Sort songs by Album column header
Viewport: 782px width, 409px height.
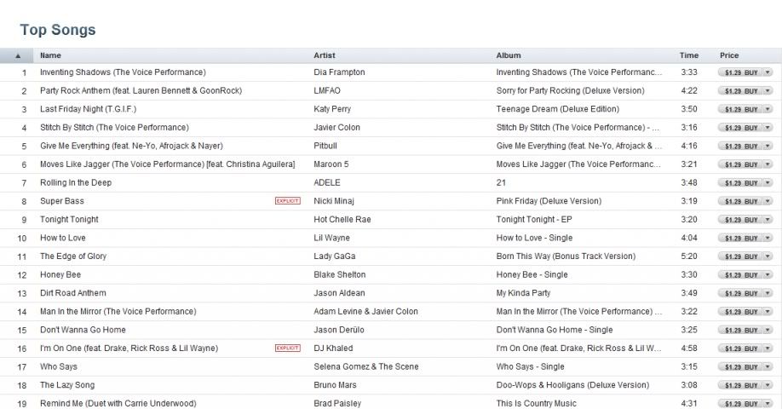pos(509,55)
